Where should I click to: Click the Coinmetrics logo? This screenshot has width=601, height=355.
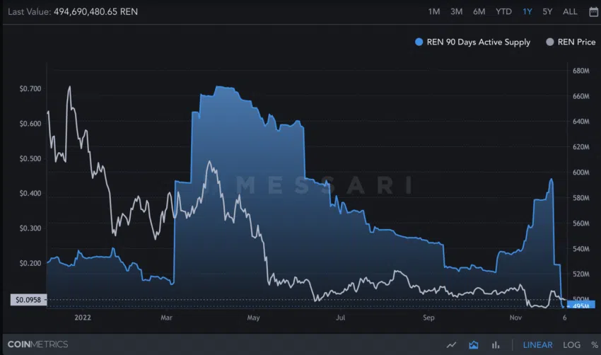(37, 344)
